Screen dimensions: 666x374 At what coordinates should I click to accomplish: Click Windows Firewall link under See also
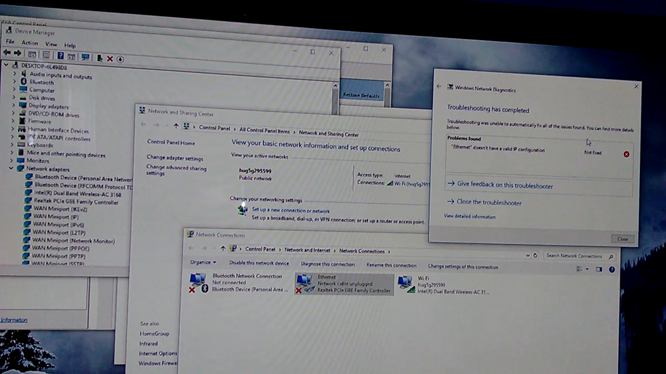click(x=158, y=363)
